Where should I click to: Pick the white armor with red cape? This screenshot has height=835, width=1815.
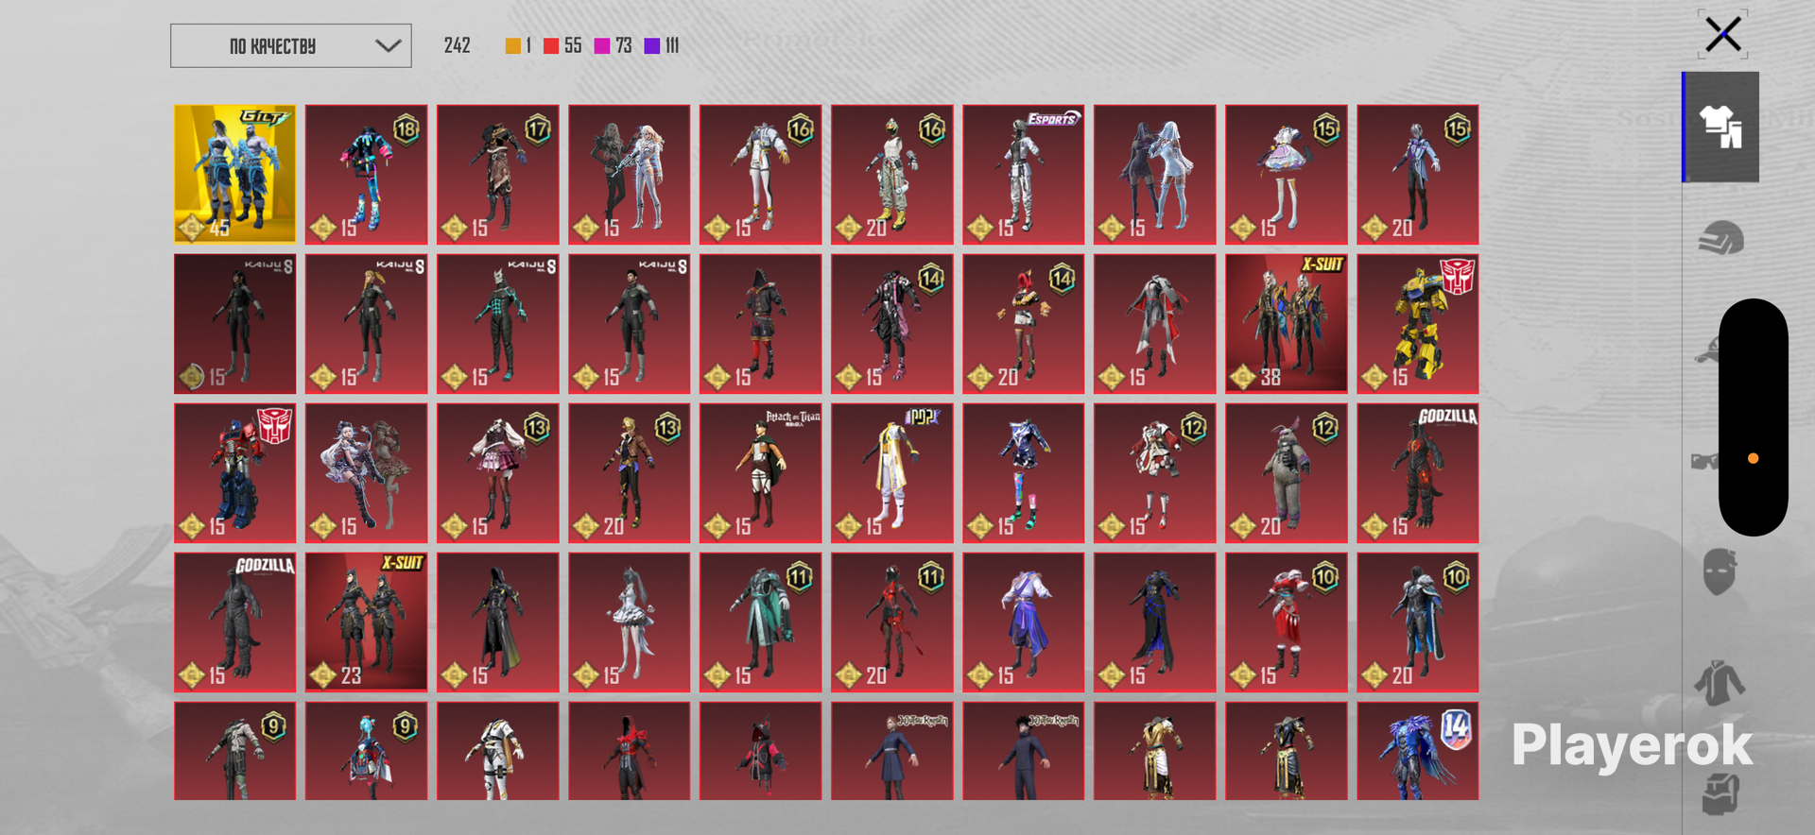pyautogui.click(x=1154, y=324)
